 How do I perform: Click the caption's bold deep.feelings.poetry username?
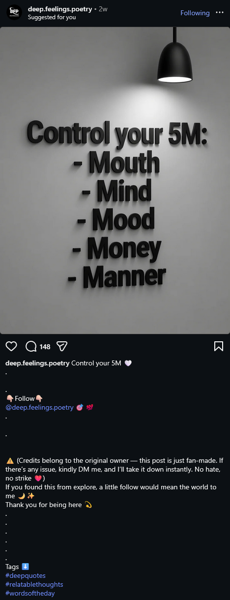coord(37,363)
